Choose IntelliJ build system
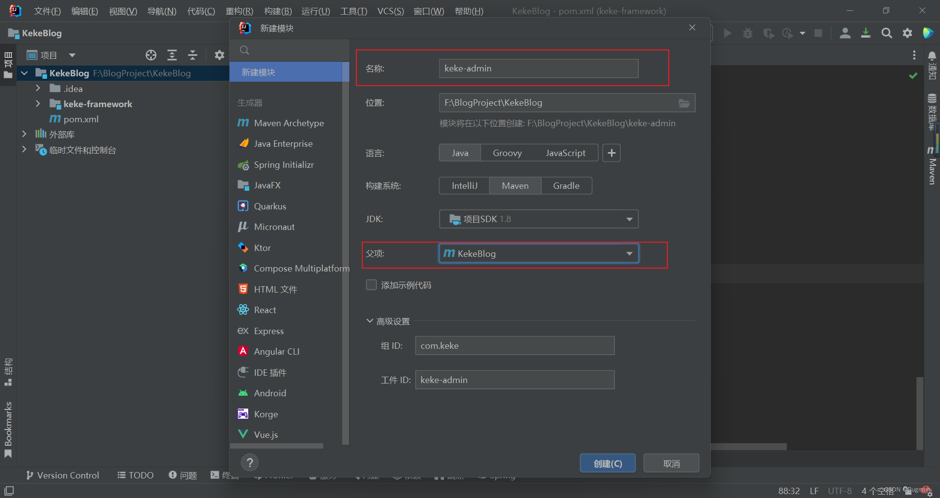Screen dimensions: 940x498 coord(464,186)
